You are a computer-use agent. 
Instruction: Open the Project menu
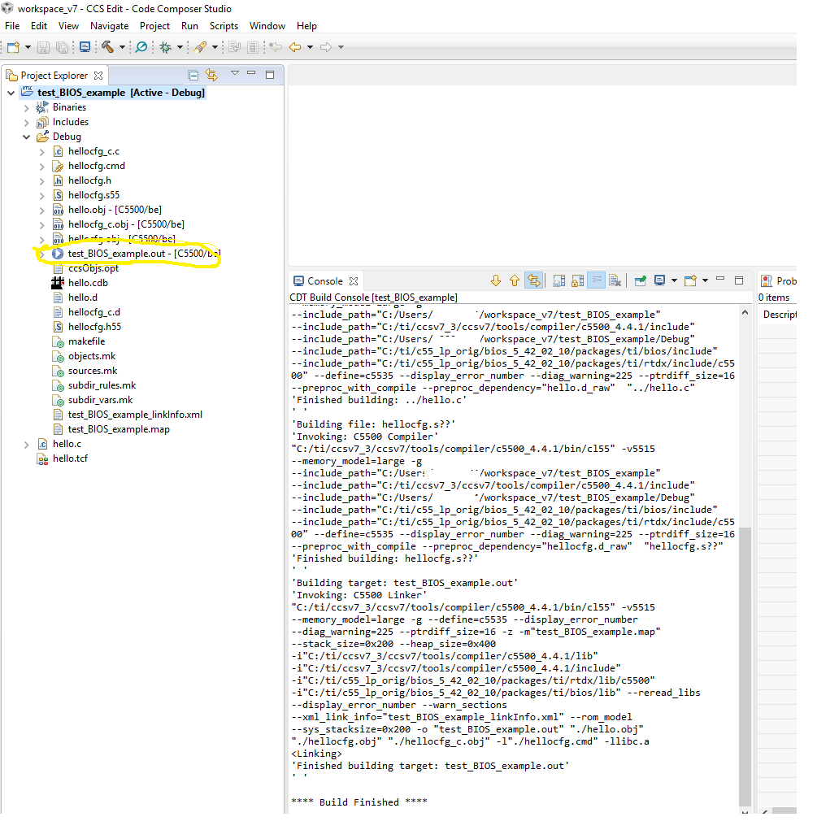[154, 26]
